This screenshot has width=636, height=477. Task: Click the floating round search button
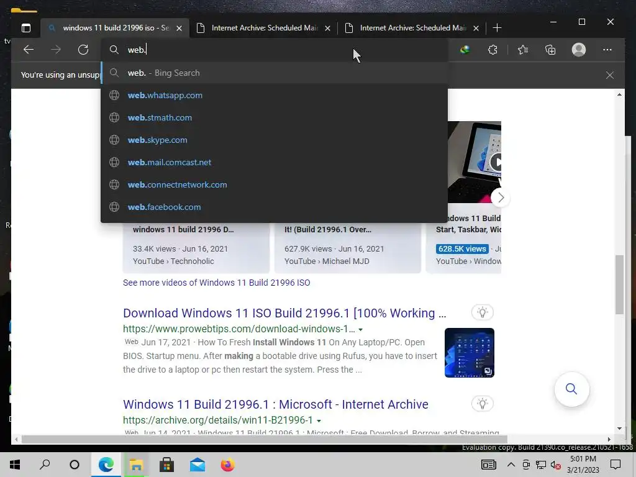571,389
